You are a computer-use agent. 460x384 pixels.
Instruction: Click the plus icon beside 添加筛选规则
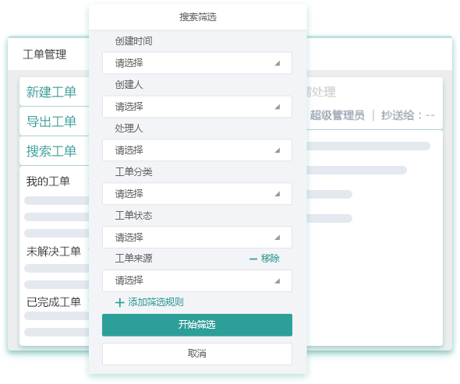(x=120, y=302)
